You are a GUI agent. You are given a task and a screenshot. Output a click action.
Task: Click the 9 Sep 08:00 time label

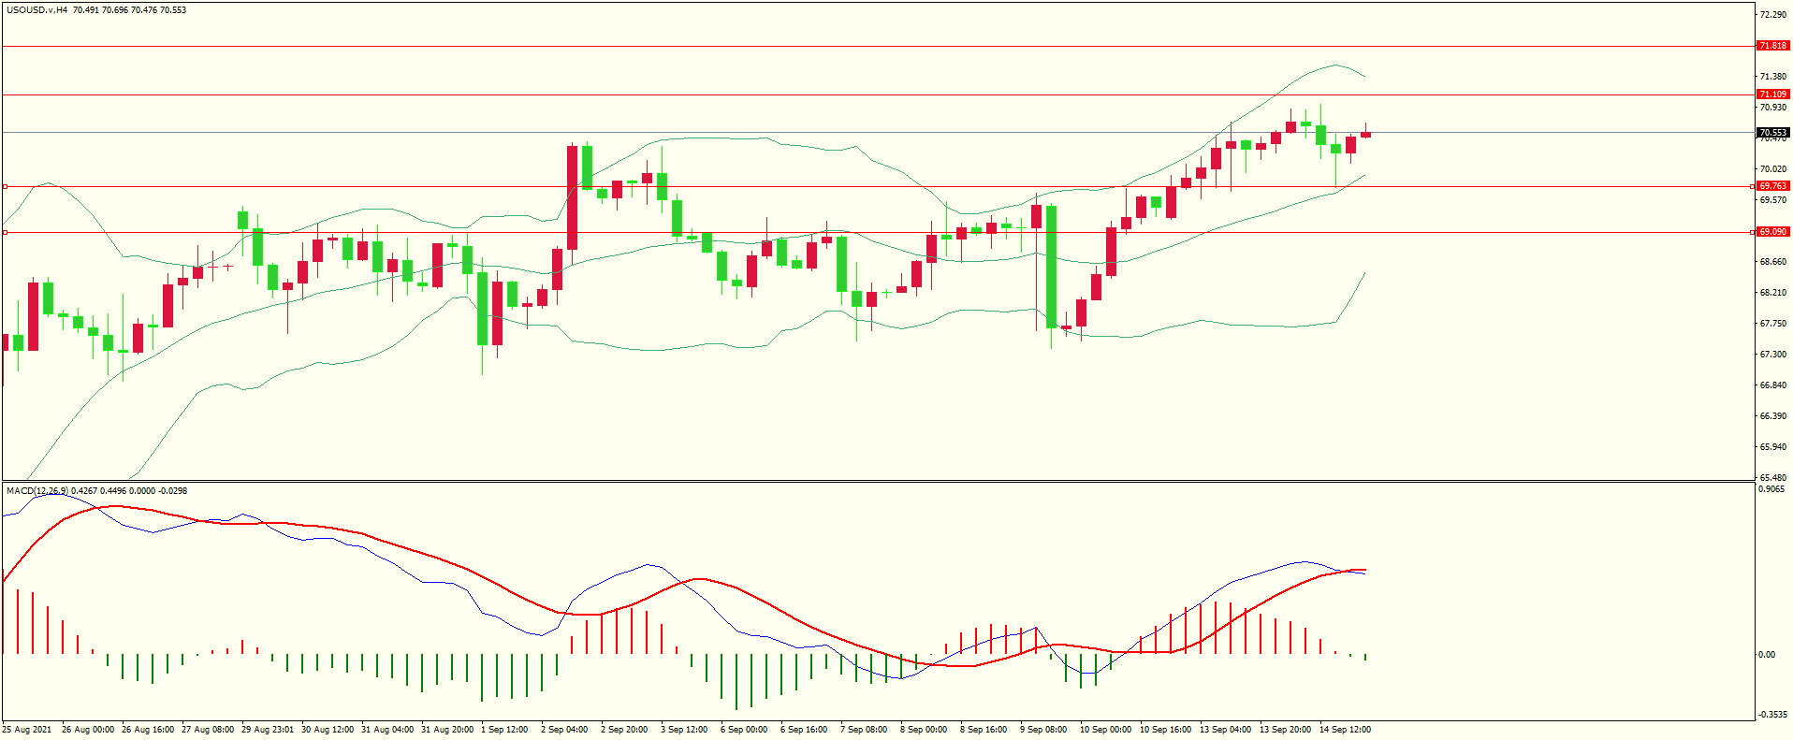1043,730
